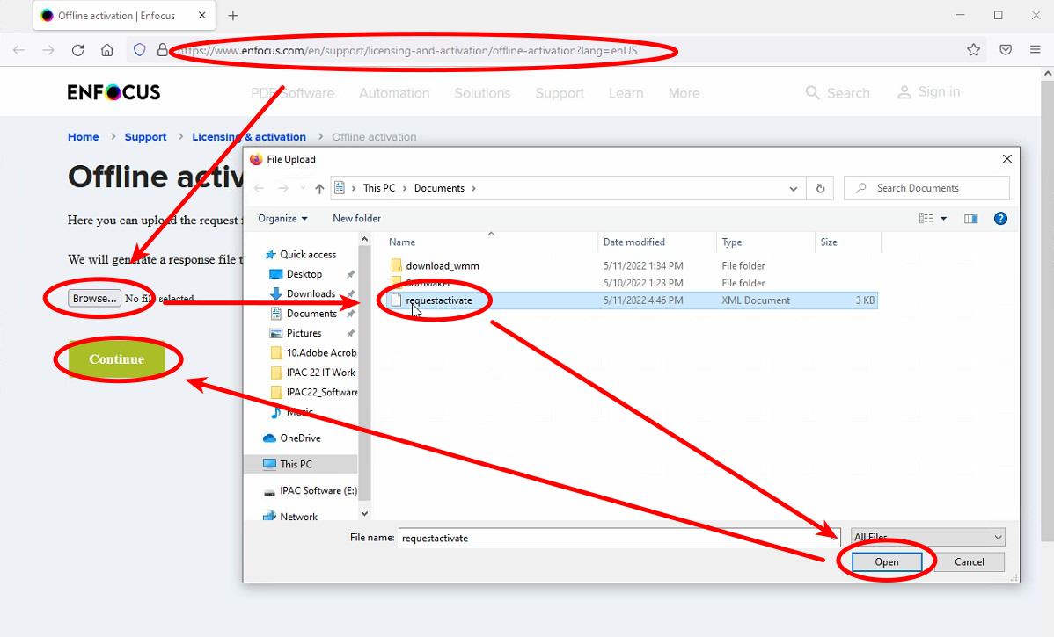Click the Save to Pocket icon

point(1006,50)
